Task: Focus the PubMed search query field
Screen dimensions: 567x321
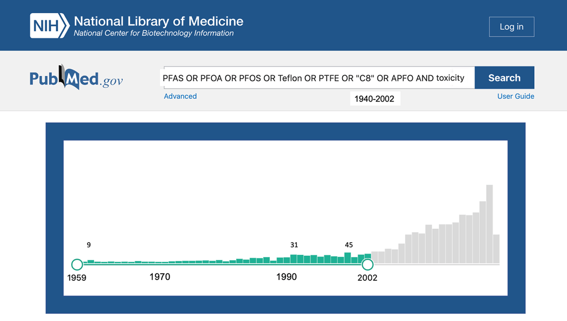Action: 317,78
